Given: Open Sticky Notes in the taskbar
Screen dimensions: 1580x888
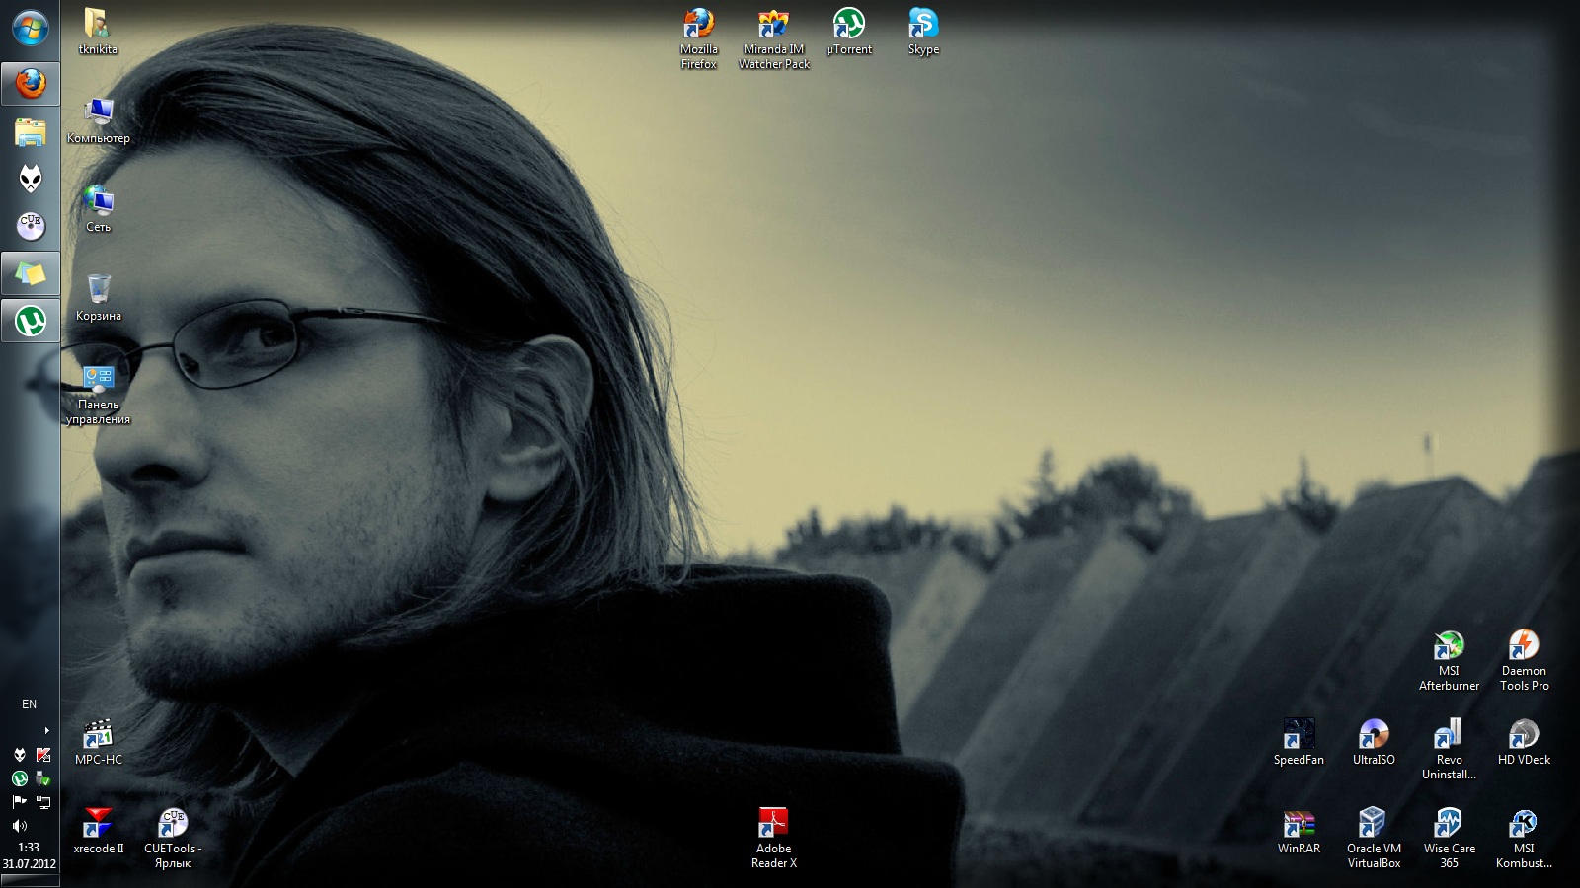Looking at the screenshot, I should click(x=31, y=273).
